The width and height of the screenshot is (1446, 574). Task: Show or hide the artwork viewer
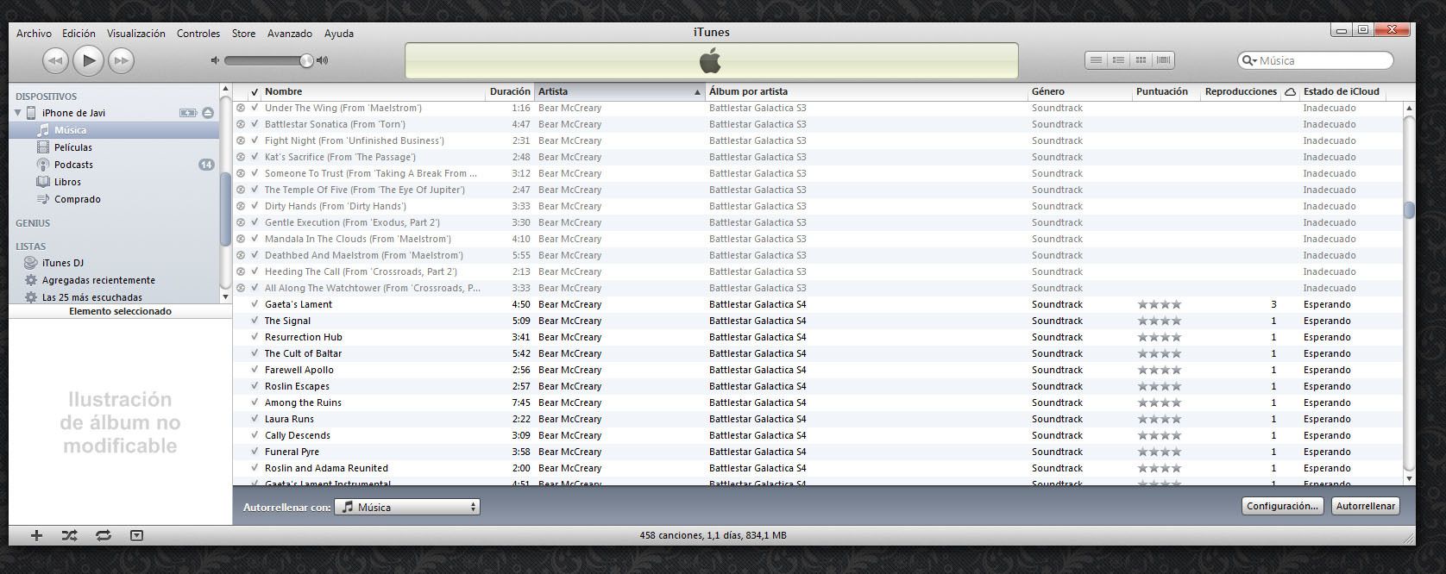136,535
